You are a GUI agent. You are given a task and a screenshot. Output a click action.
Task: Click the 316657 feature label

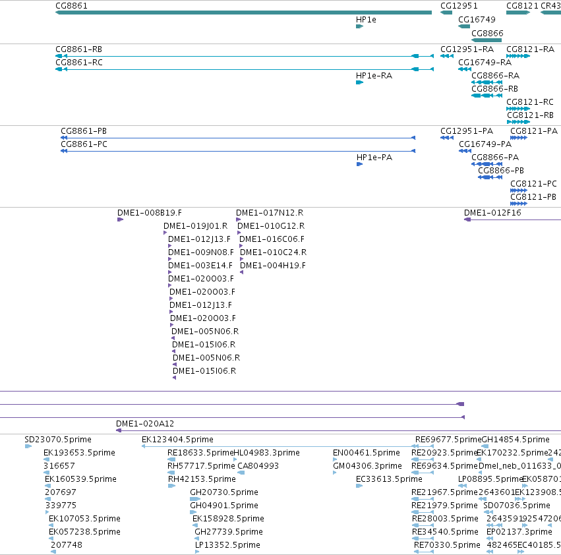(60, 466)
